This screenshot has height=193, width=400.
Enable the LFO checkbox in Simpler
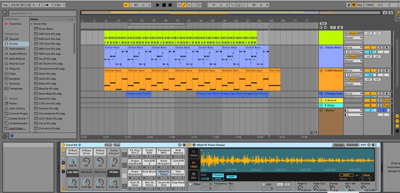(263, 184)
